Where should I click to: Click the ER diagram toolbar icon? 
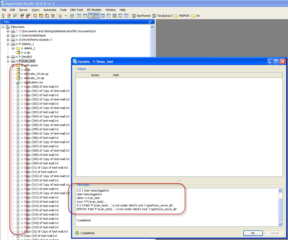(x=114, y=16)
